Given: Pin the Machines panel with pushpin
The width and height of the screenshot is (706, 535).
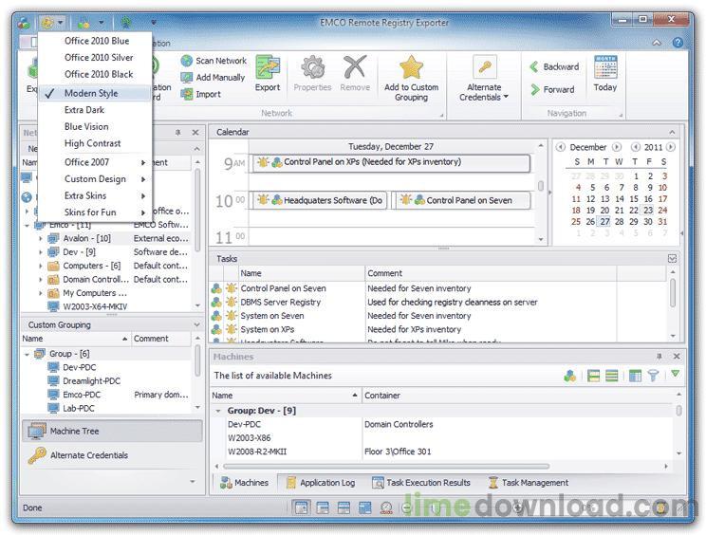Looking at the screenshot, I should tap(659, 357).
